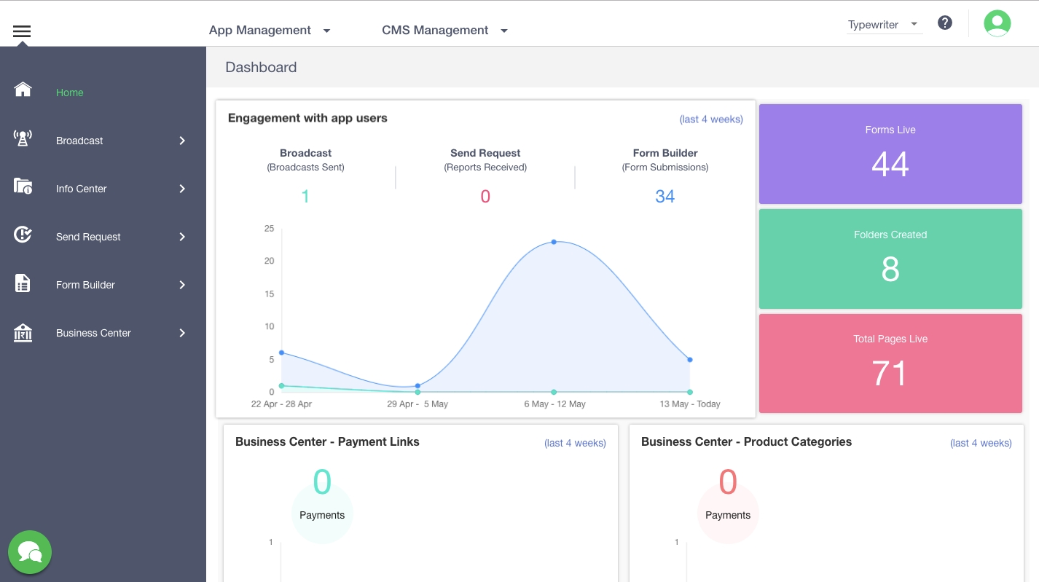Open the green chat support bubble
The height and width of the screenshot is (582, 1039).
click(30, 552)
